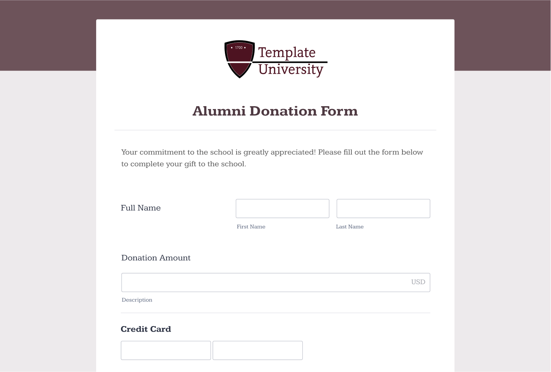This screenshot has height=372, width=551.
Task: Focus the First Name input field
Action: tap(282, 209)
